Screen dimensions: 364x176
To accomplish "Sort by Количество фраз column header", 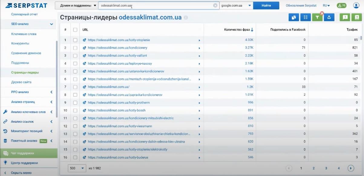I will [x=238, y=30].
